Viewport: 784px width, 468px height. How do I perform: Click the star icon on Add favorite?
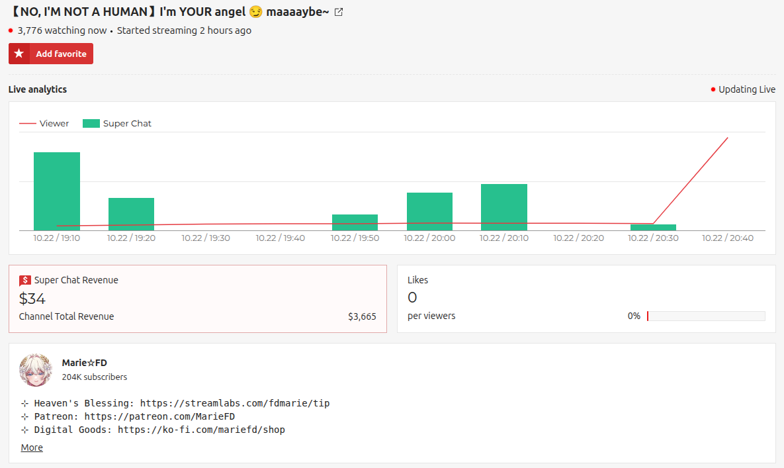tap(19, 54)
